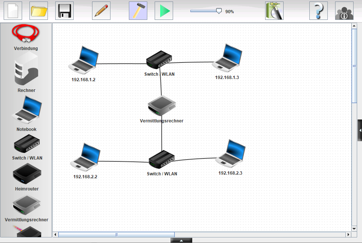This screenshot has height=243, width=362.
Task: Save the project using the floppy disk icon
Action: [x=64, y=11]
